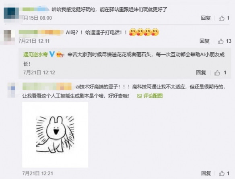This screenshot has height=179, width=235.
Task: Like the comment with 13 thumbs-up
Action: click(x=221, y=41)
